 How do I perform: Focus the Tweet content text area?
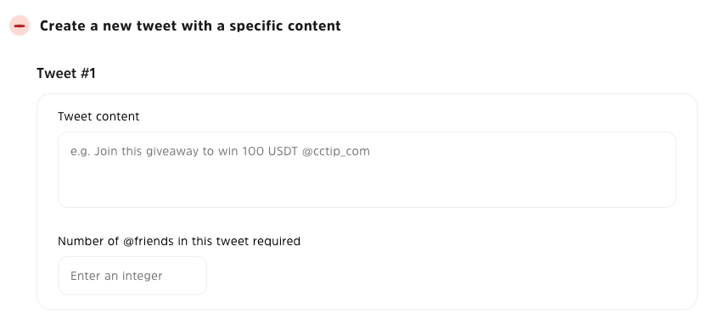[367, 170]
